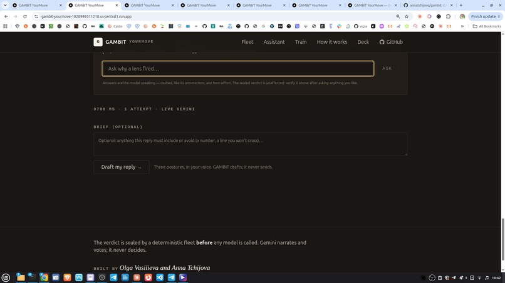This screenshot has width=505, height=283.
Task: Open the Deck navigation link
Action: 363,42
